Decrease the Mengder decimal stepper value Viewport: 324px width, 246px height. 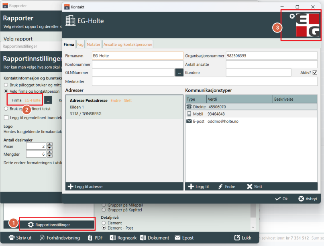pyautogui.click(x=49, y=156)
